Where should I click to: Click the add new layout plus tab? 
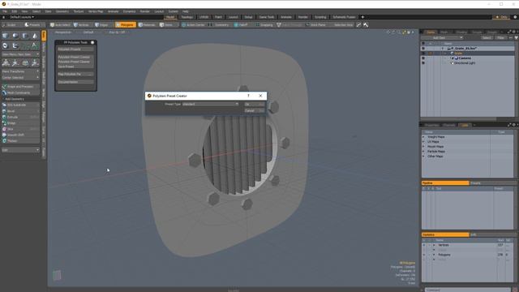coord(362,17)
